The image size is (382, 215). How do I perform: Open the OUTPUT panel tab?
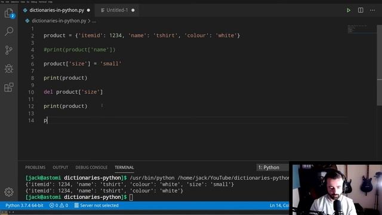pos(60,167)
